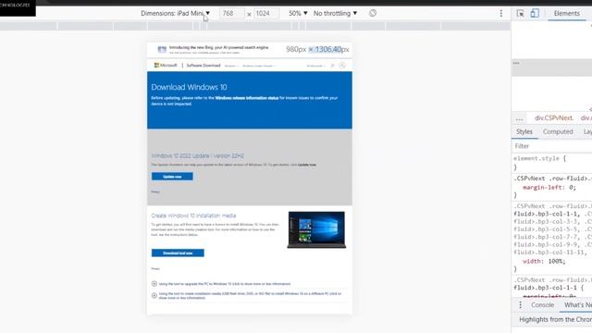592x333 pixels.
Task: Switch to the Elements tab
Action: [x=567, y=13]
